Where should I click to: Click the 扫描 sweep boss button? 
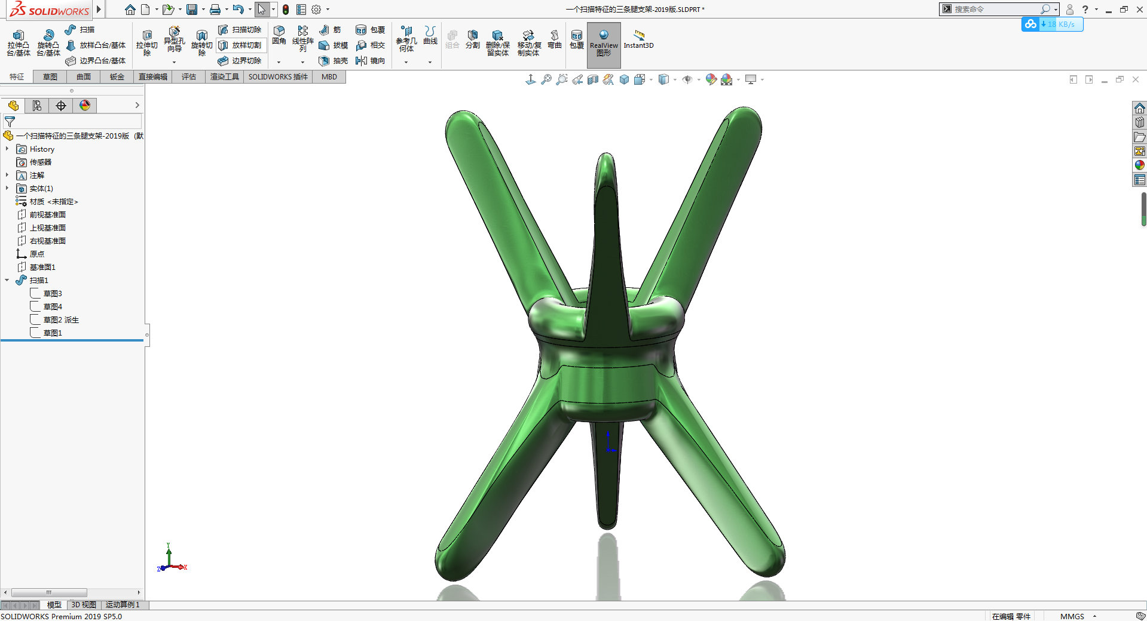79,29
